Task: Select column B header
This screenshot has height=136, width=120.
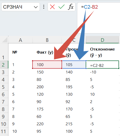Action: pyautogui.click(x=47, y=40)
